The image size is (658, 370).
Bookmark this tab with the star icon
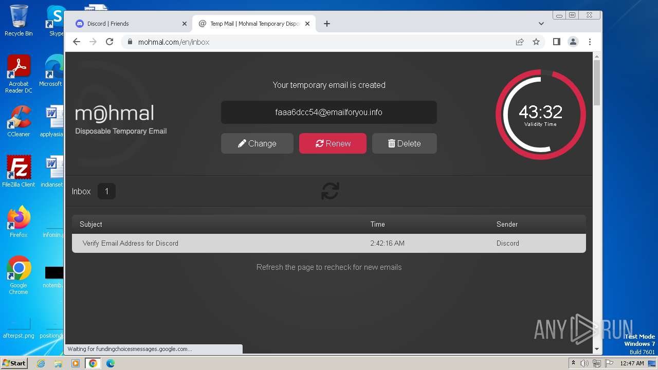[x=536, y=42]
